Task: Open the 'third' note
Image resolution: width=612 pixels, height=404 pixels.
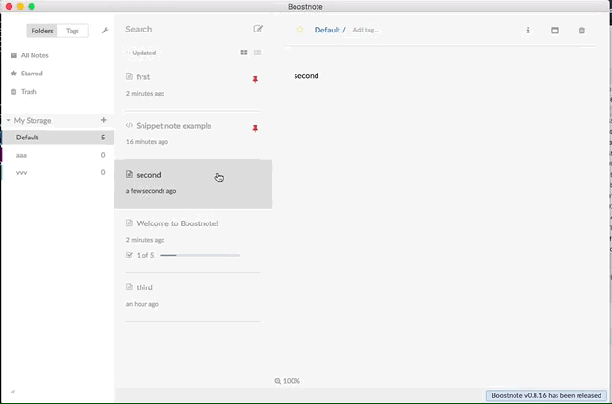Action: pos(193,297)
